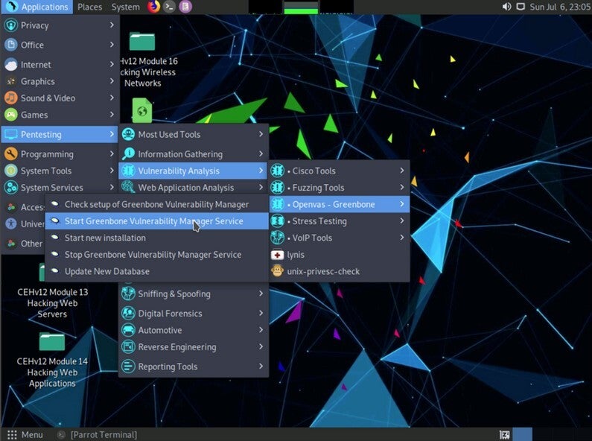Click the Web Application Analysis magnifier icon
The width and height of the screenshot is (592, 441).
[128, 187]
